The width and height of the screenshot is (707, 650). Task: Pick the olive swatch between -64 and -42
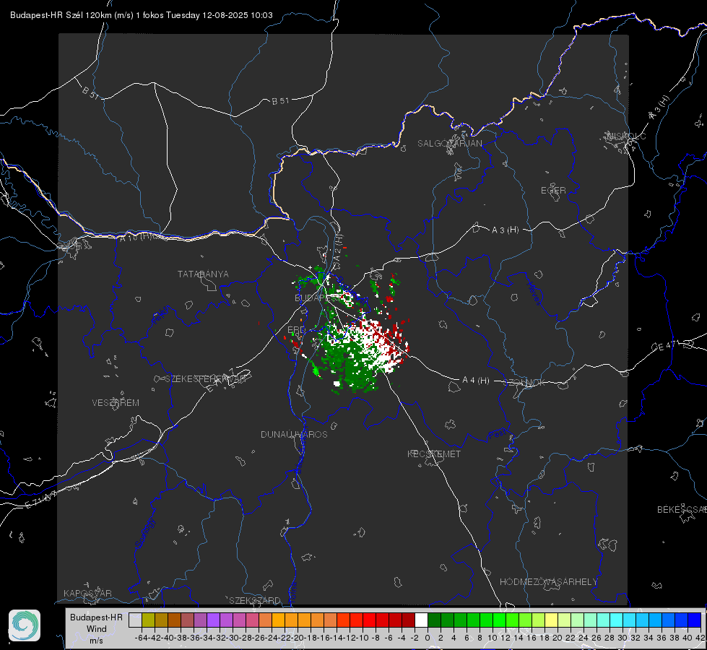(x=148, y=620)
